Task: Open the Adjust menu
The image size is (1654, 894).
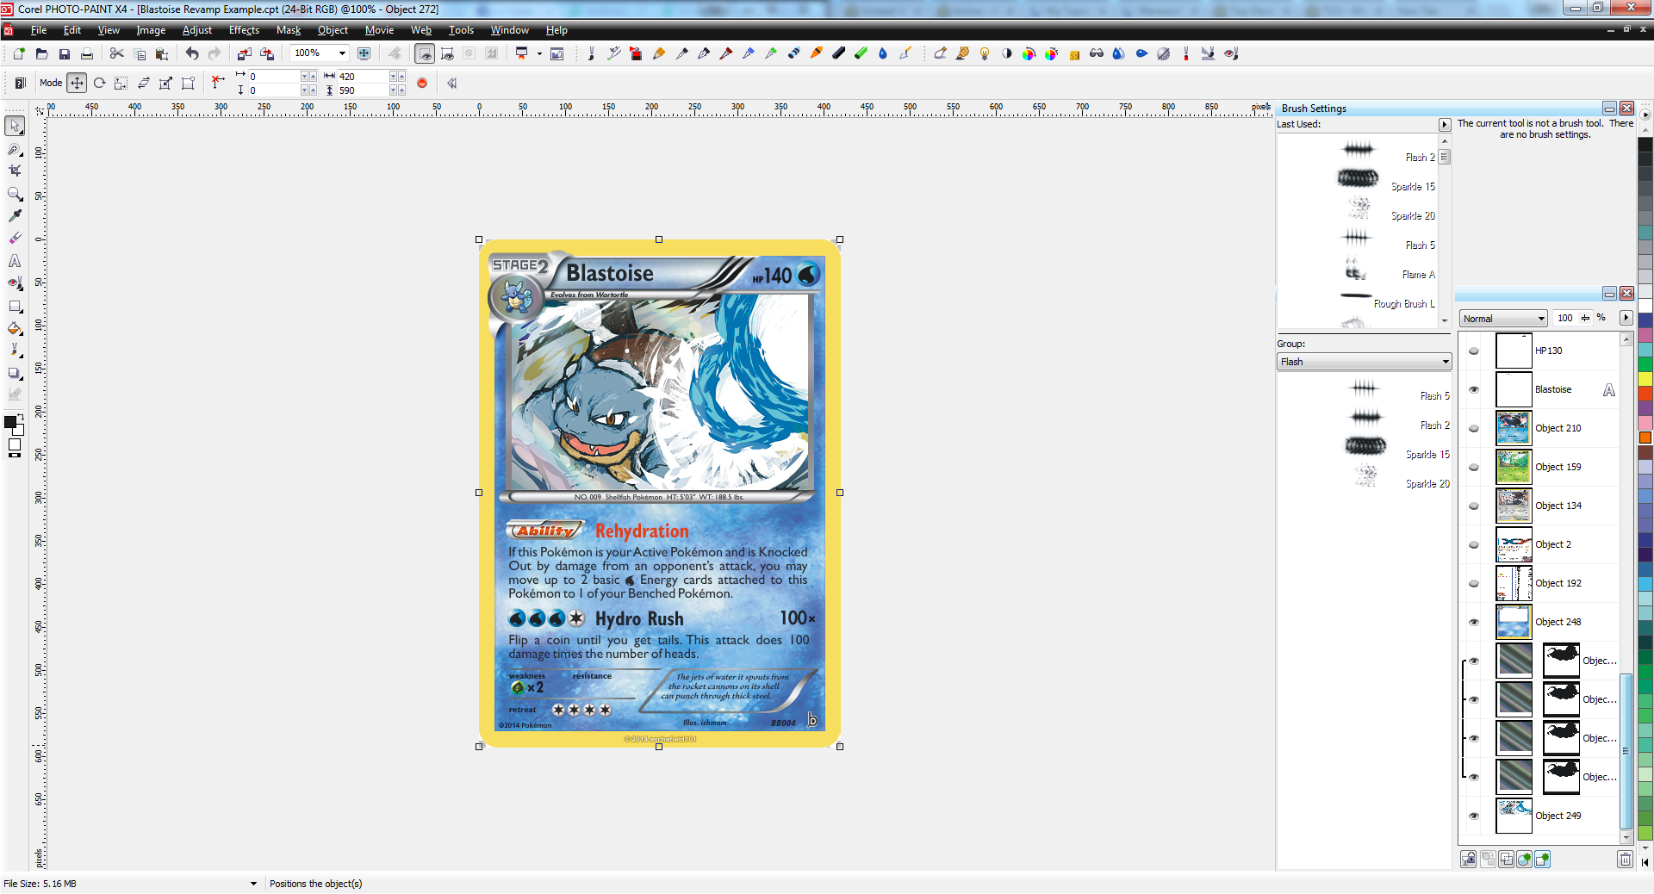Action: 196,30
